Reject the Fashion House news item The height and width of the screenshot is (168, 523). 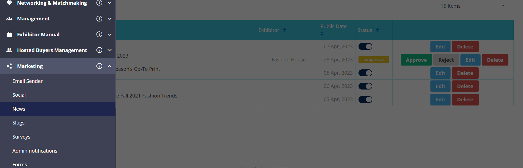coord(446,60)
